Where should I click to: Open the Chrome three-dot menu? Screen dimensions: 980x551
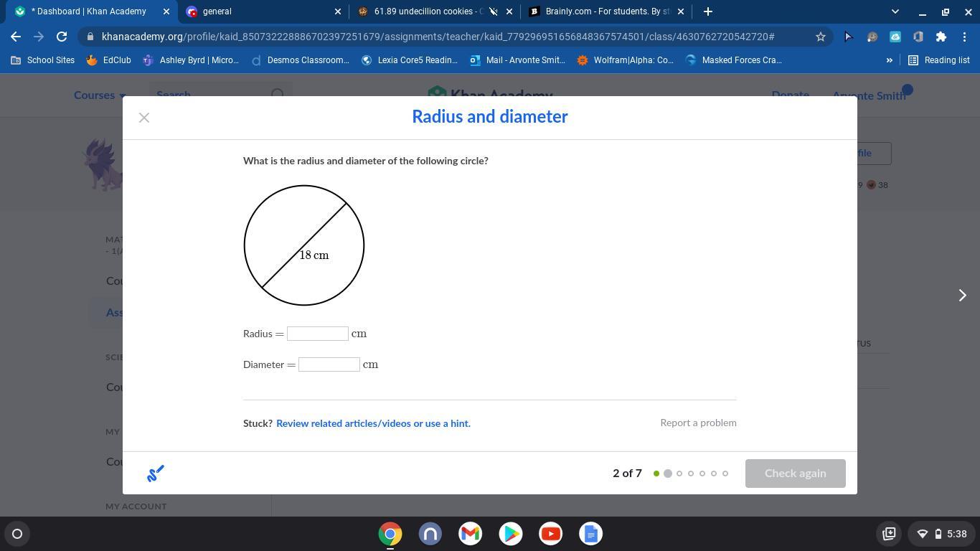tap(964, 37)
